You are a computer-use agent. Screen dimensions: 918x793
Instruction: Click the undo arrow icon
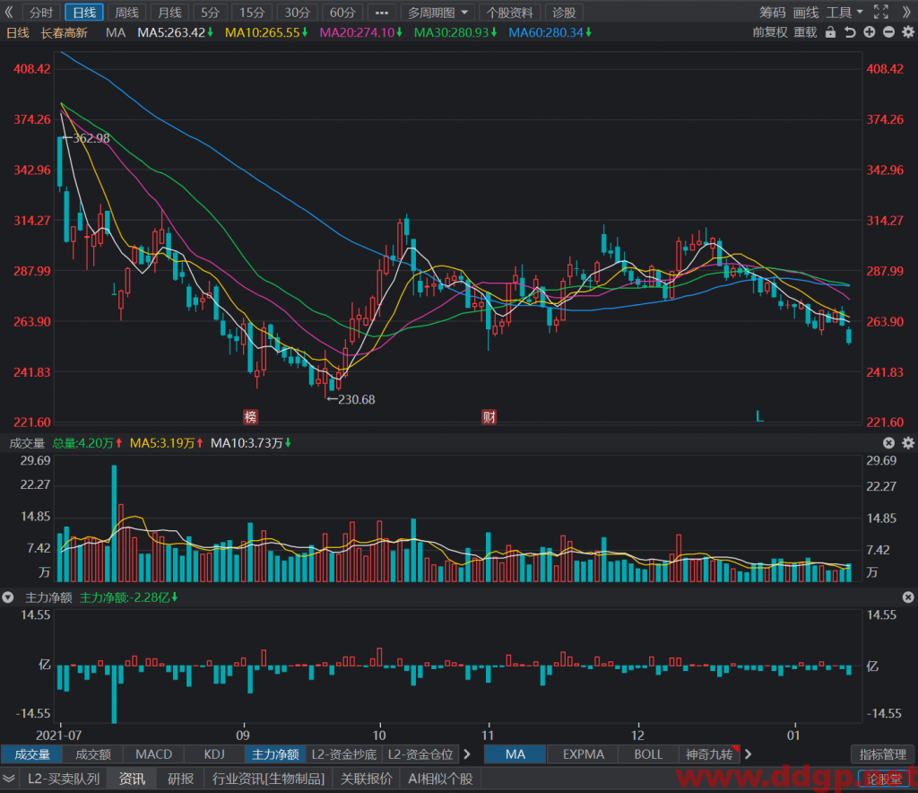pyautogui.click(x=850, y=32)
